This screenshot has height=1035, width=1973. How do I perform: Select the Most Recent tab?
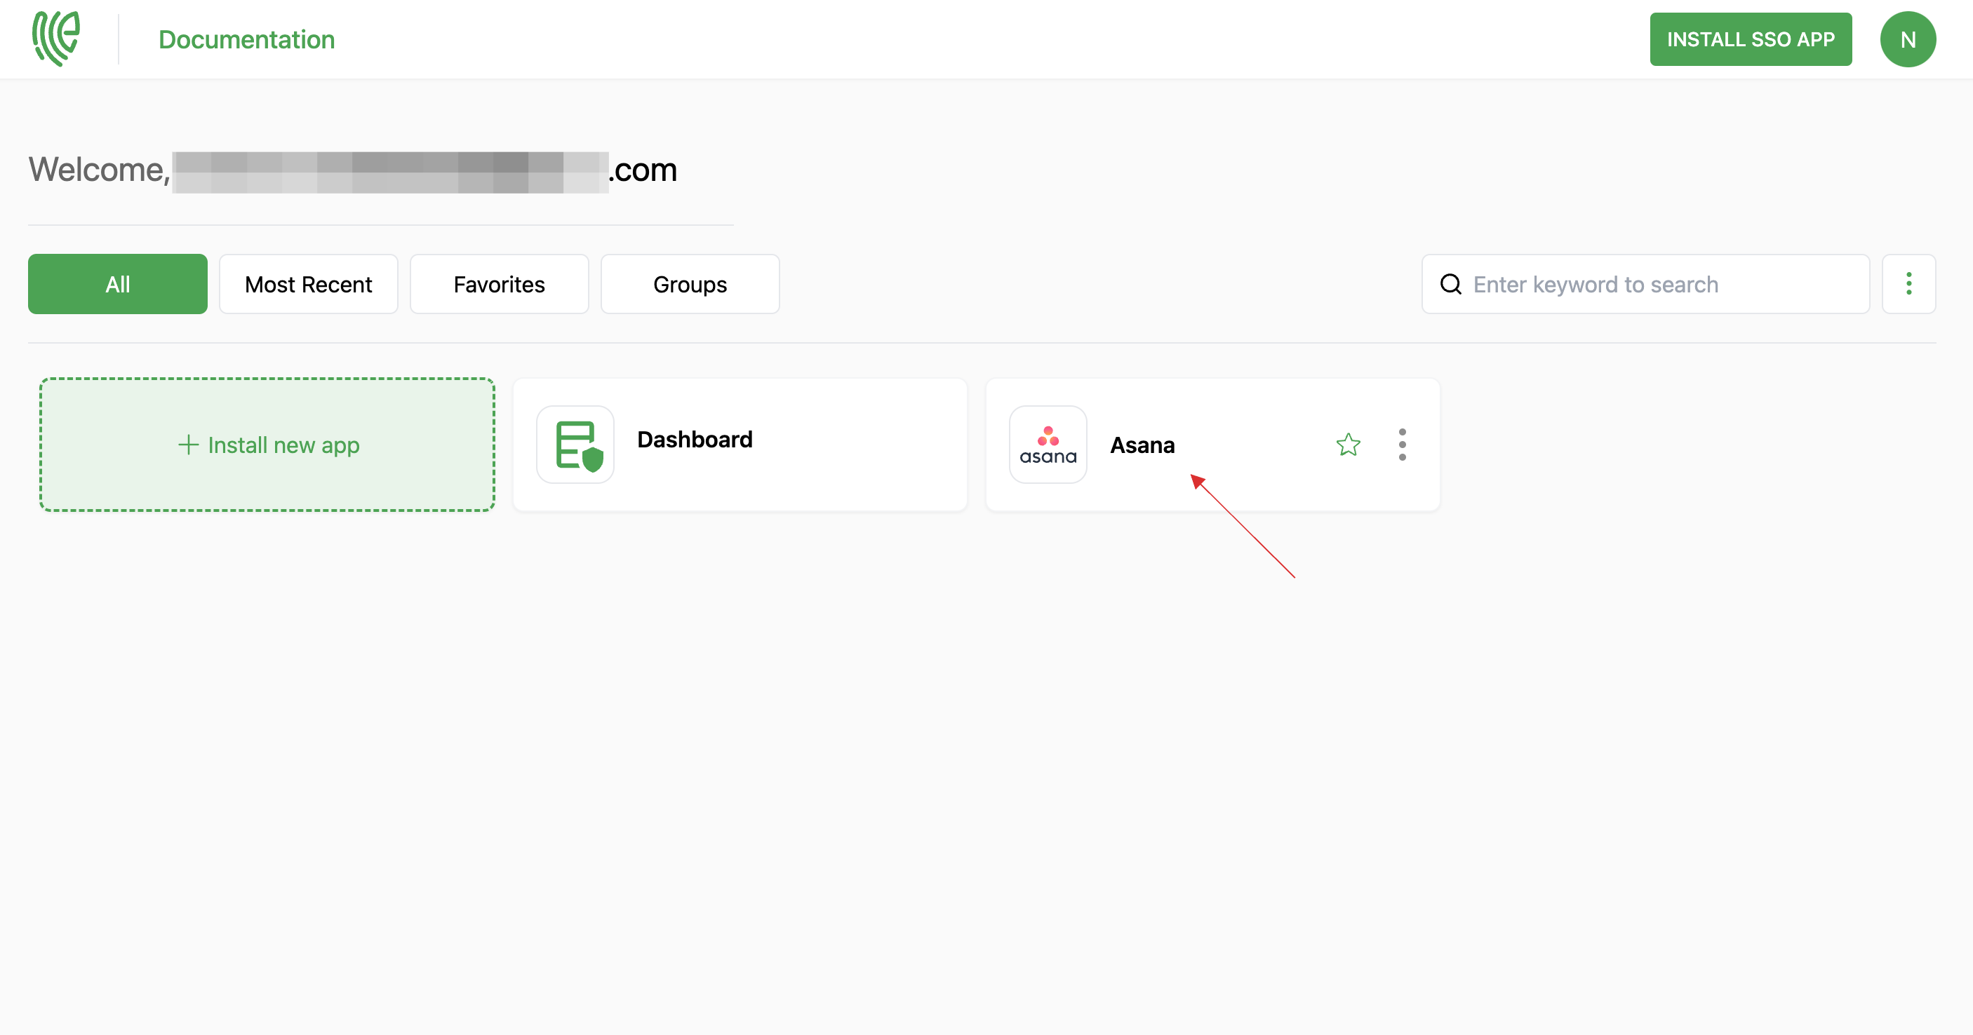308,284
